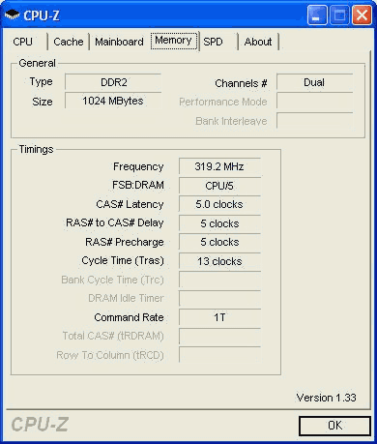Image resolution: width=377 pixels, height=444 pixels.
Task: Select the 5.0 clocks CAS# Latency value
Action: coord(219,204)
